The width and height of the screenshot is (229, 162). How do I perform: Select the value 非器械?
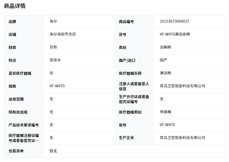pyautogui.click(x=165, y=112)
